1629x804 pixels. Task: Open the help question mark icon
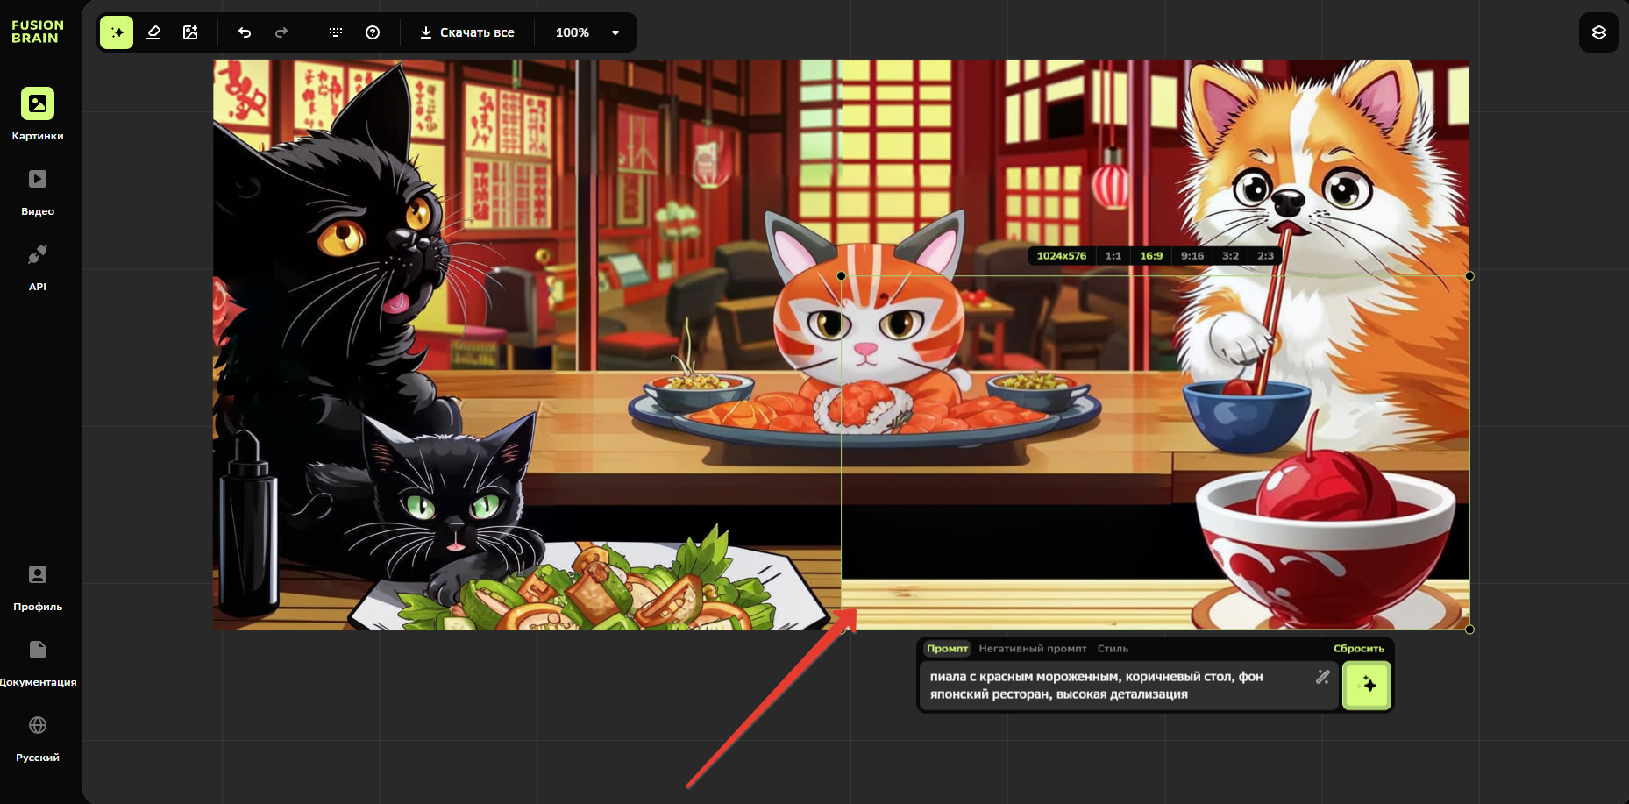click(x=373, y=32)
